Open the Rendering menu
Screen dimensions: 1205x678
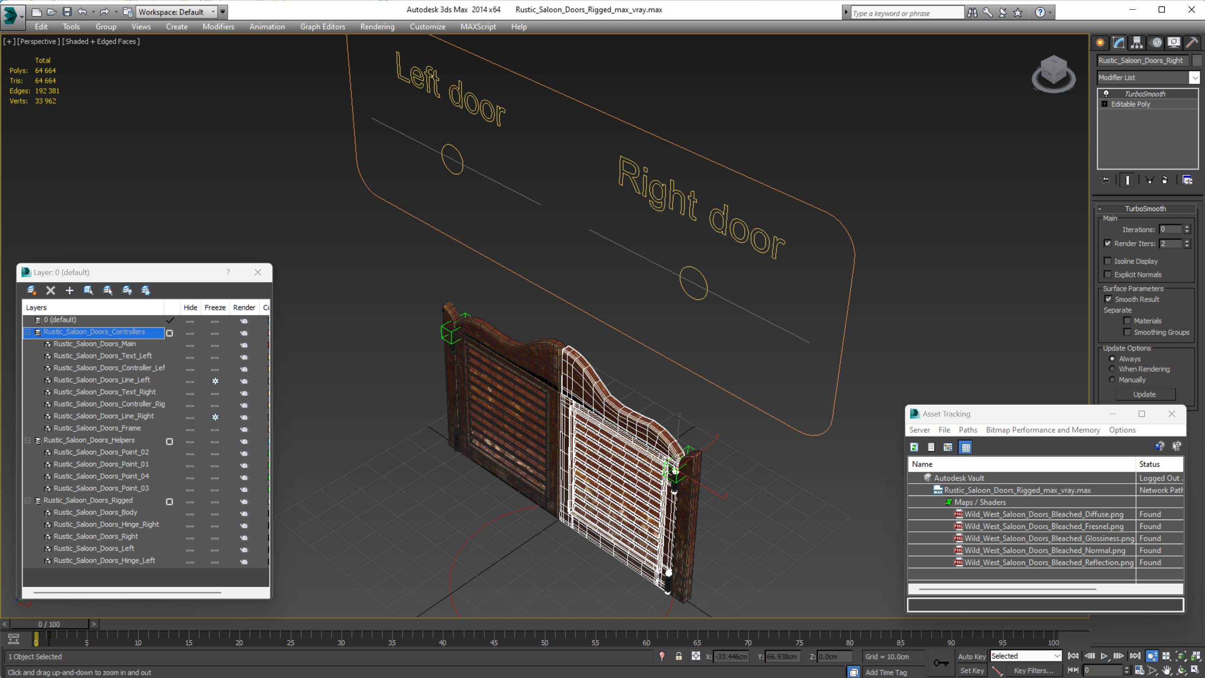pos(377,27)
